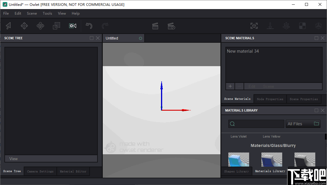327x185 pixels.
Task: Expand the Lens Yellow material entry
Action: pos(271,136)
